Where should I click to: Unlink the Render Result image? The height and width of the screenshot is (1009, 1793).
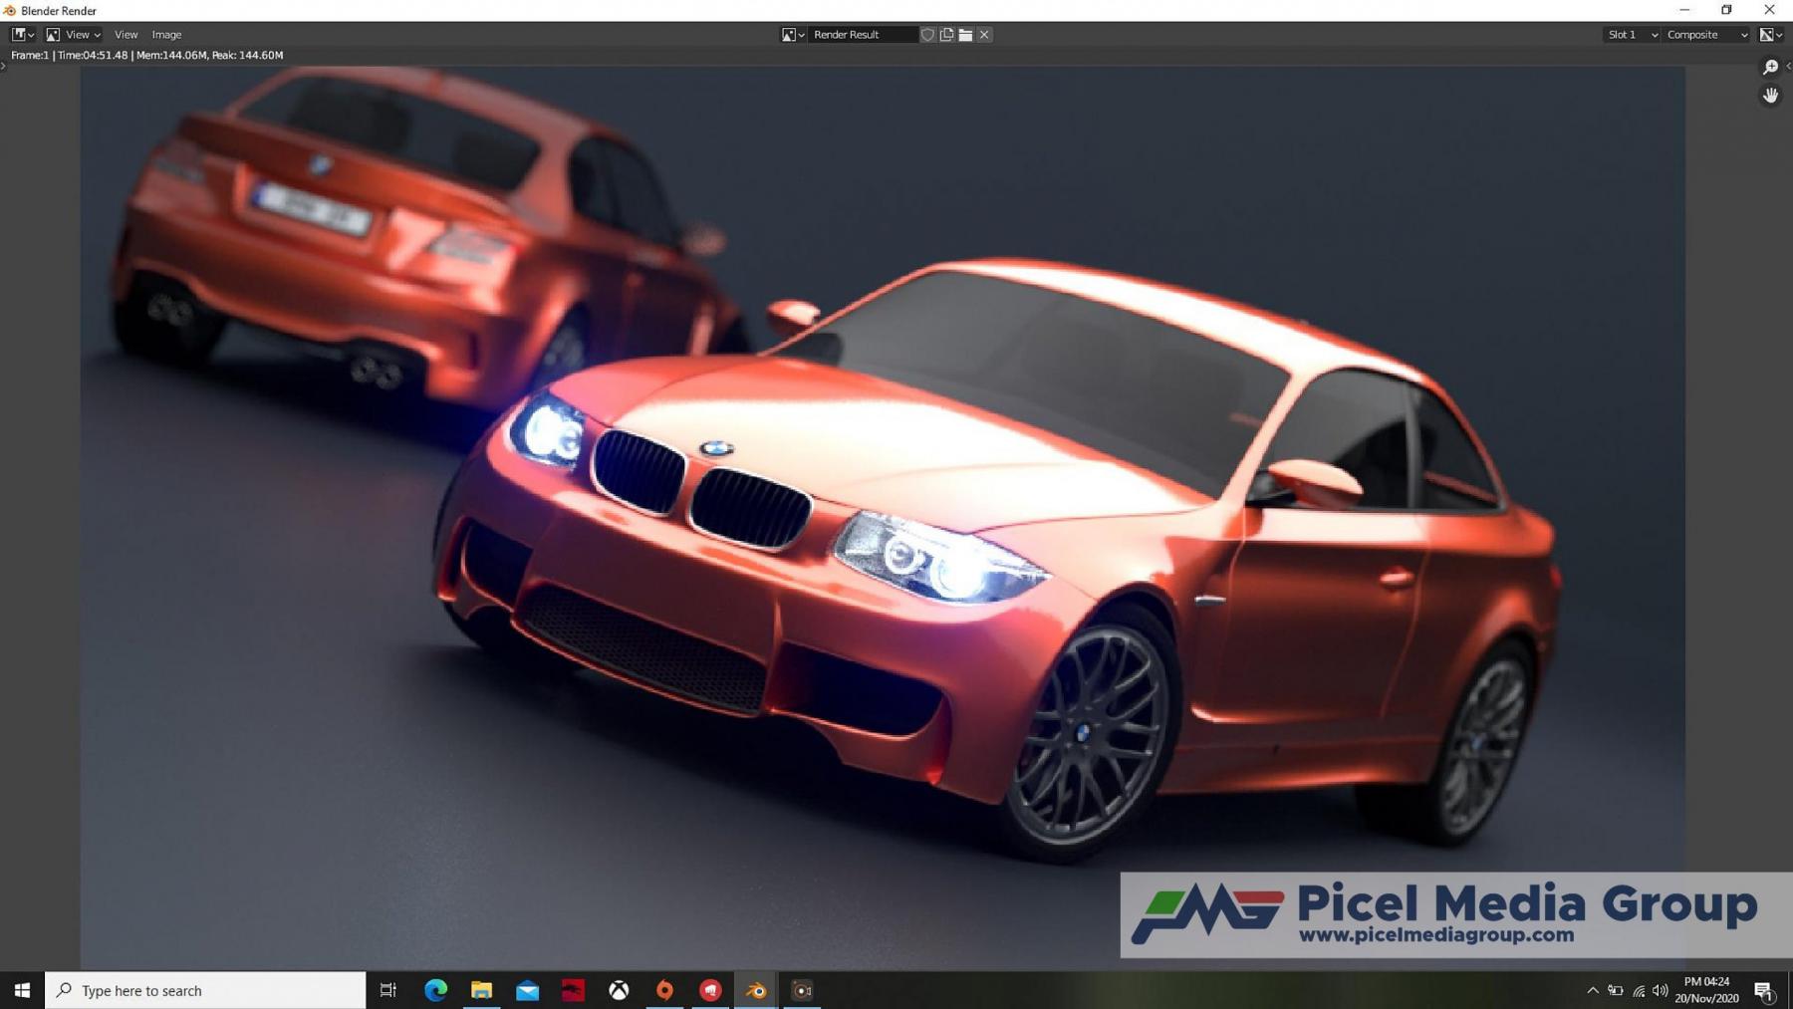[984, 35]
